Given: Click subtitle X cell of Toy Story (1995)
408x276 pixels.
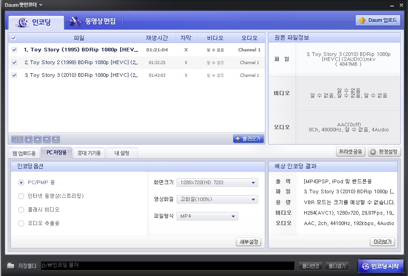Looking at the screenshot, I should pyautogui.click(x=186, y=50).
